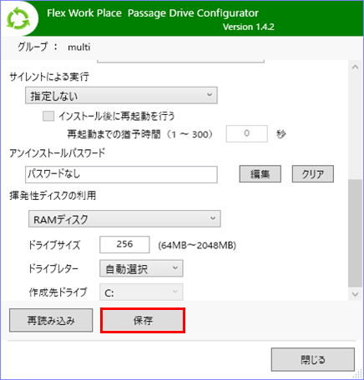The width and height of the screenshot is (364, 380).
Task: Click the (64MB～2048MB) range text
Action: 197,245
